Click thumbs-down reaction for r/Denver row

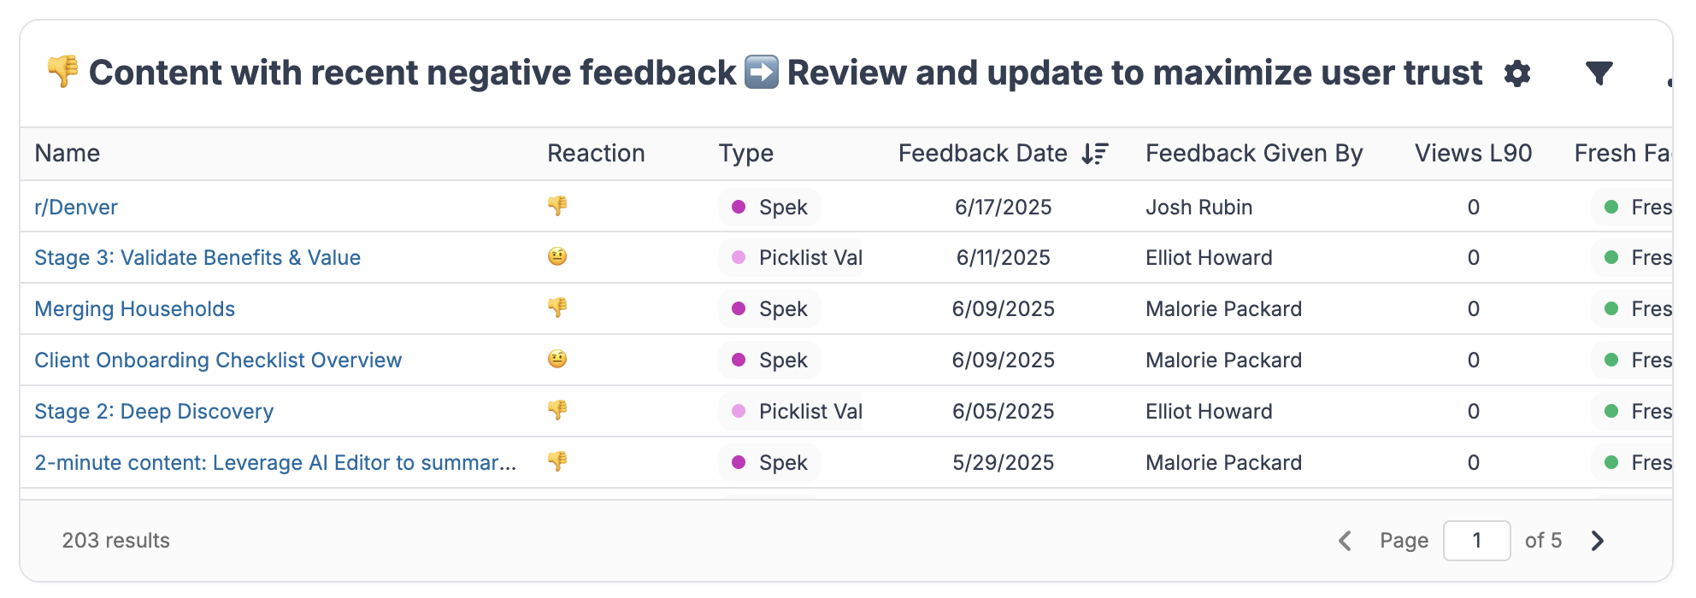[x=557, y=206]
